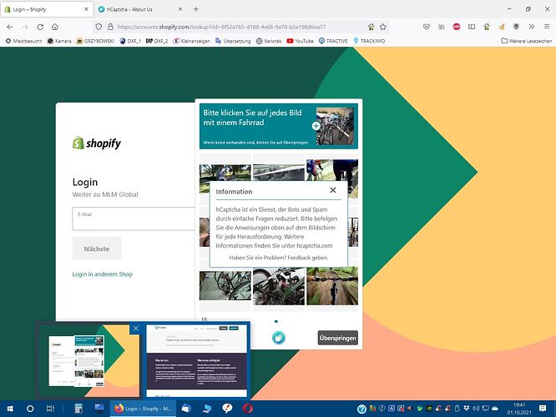The height and width of the screenshot is (417, 556).
Task: Open the library icon in Firefox toolbar
Action: pyautogui.click(x=442, y=27)
